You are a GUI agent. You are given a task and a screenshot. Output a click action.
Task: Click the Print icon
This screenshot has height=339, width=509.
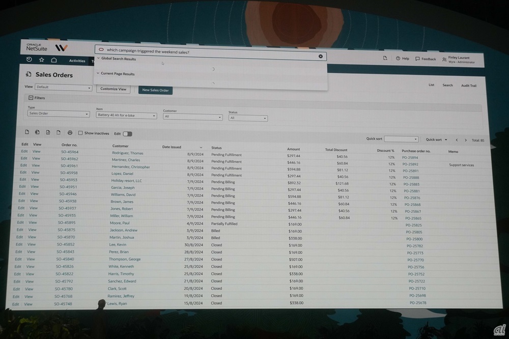click(x=70, y=133)
